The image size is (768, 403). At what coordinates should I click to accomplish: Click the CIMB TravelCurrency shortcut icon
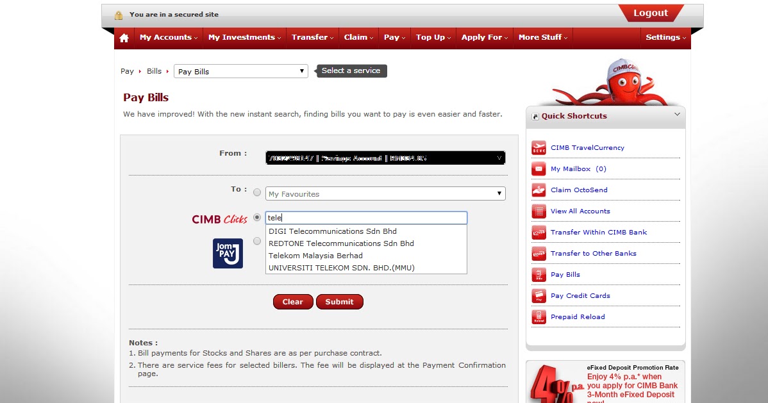point(538,148)
